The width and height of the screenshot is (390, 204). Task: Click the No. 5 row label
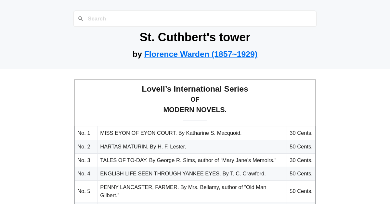click(84, 191)
